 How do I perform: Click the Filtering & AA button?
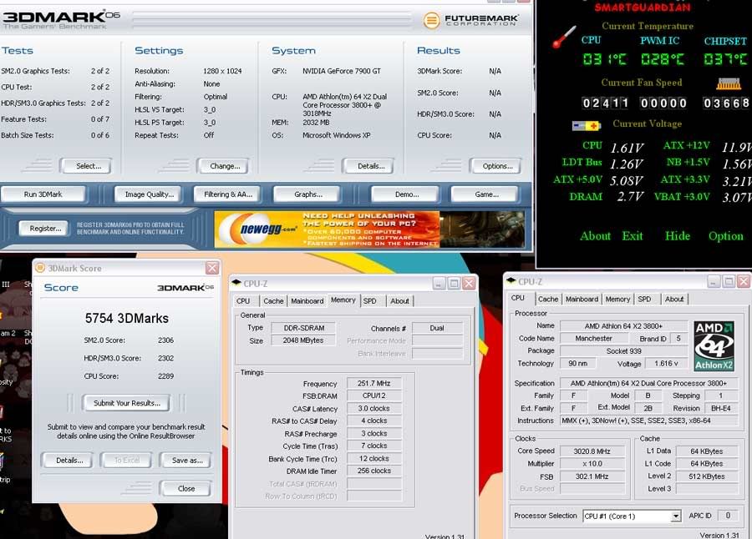pyautogui.click(x=228, y=194)
